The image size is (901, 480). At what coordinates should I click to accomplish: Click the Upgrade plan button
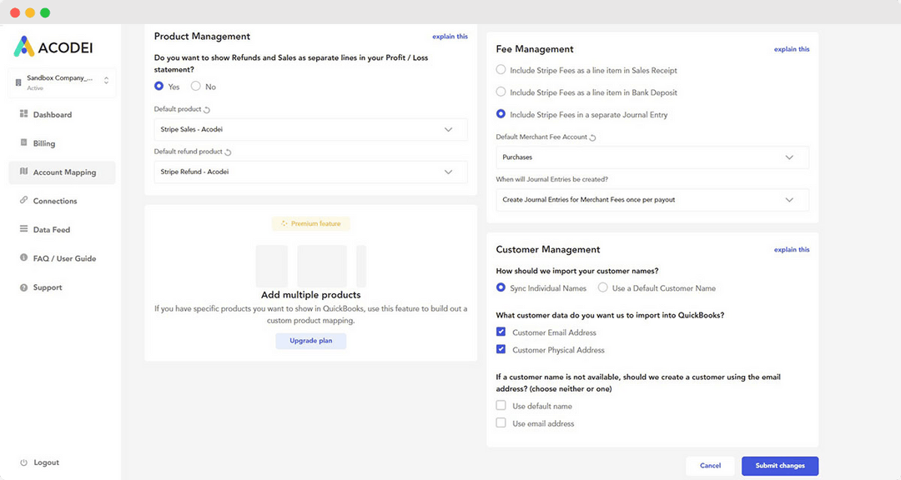pos(310,341)
